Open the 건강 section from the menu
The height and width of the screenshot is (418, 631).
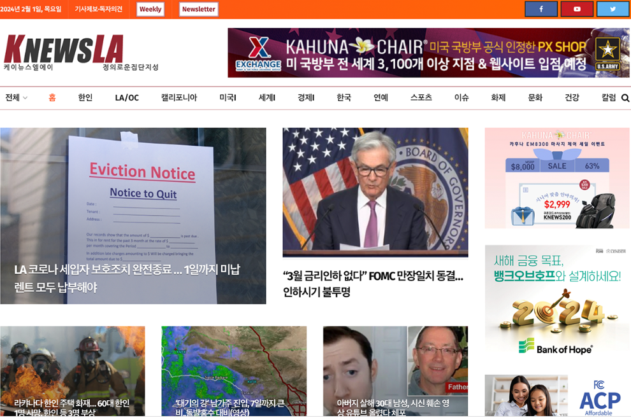[x=570, y=98]
